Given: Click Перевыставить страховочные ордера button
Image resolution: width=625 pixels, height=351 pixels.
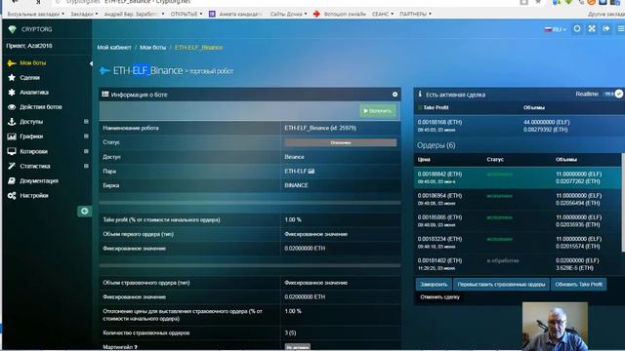Looking at the screenshot, I should [501, 284].
